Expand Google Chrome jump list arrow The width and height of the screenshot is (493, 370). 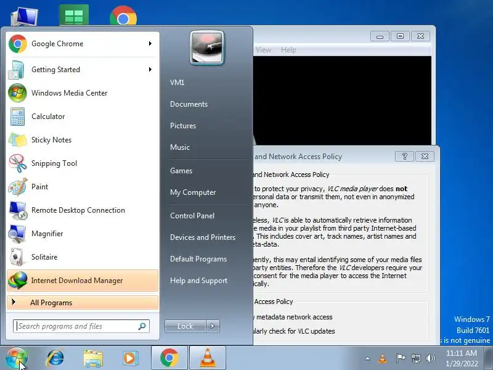click(x=150, y=43)
